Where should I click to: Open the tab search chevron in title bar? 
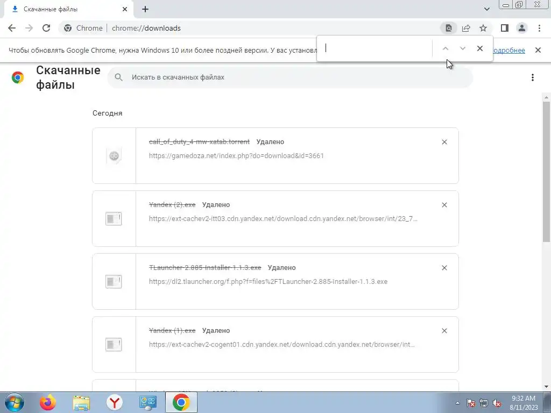point(486,9)
